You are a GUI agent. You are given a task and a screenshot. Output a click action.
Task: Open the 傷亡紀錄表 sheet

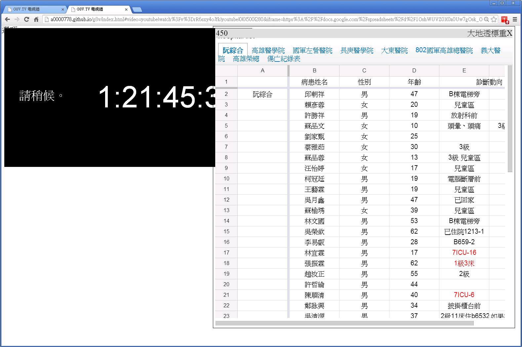(284, 59)
